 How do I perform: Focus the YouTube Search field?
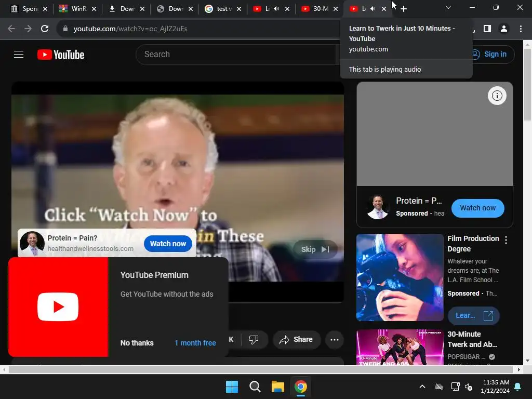[x=237, y=54]
